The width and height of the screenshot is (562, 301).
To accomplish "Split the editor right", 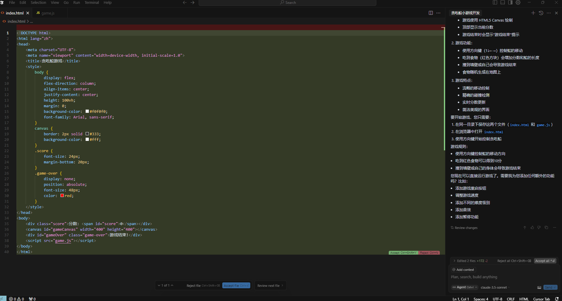I will (431, 13).
